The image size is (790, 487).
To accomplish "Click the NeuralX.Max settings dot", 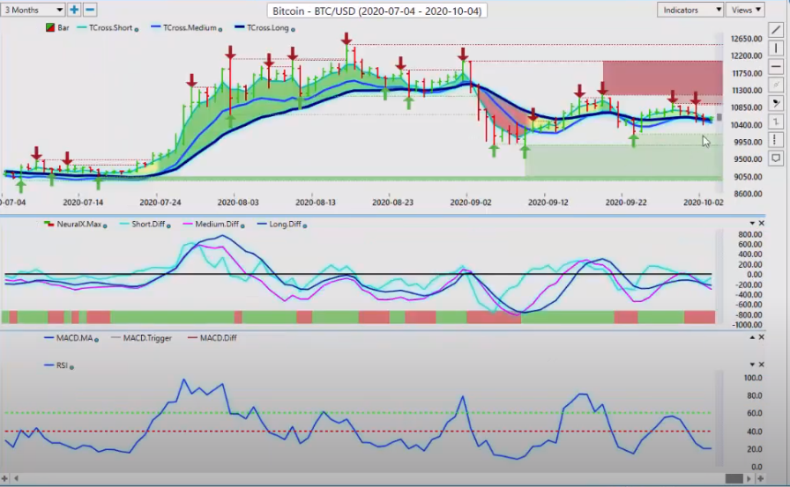I will [105, 226].
